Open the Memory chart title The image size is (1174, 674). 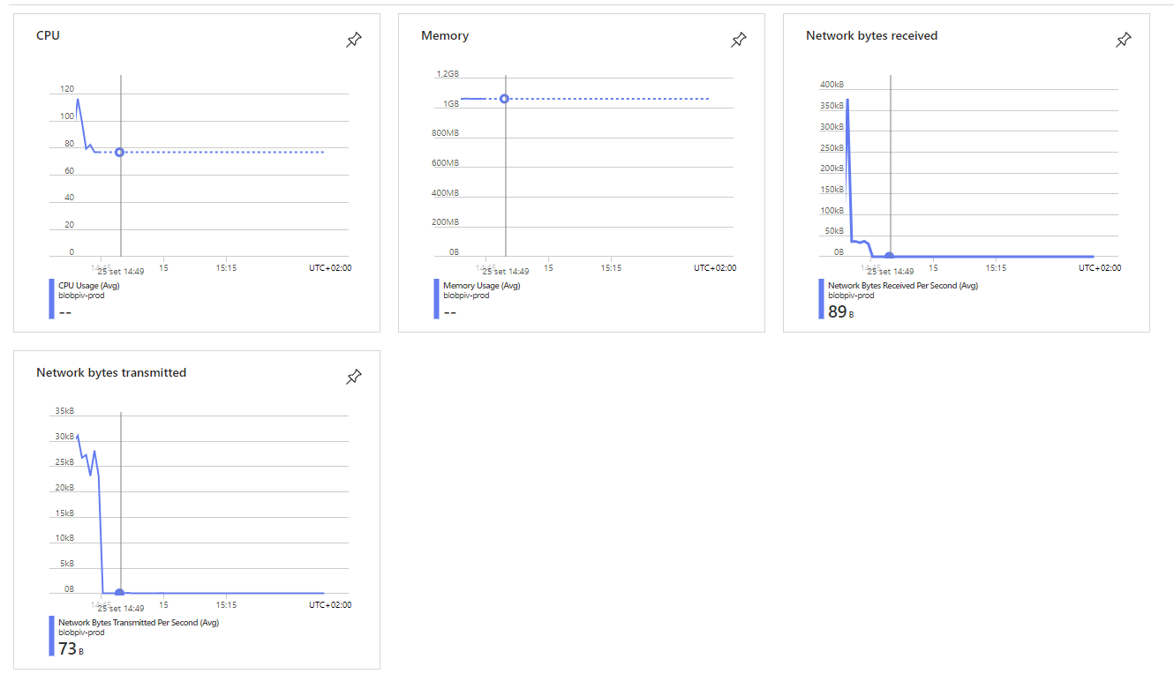(x=445, y=36)
